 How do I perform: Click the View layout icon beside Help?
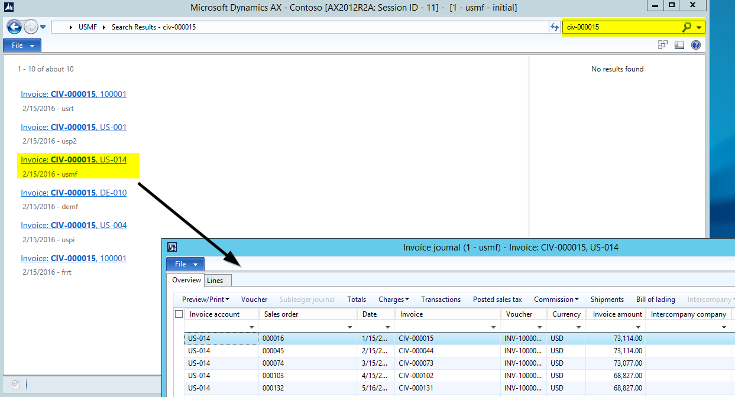tap(679, 45)
